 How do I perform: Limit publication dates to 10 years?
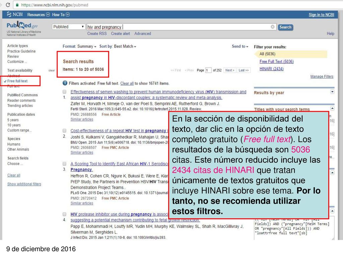click(x=14, y=125)
